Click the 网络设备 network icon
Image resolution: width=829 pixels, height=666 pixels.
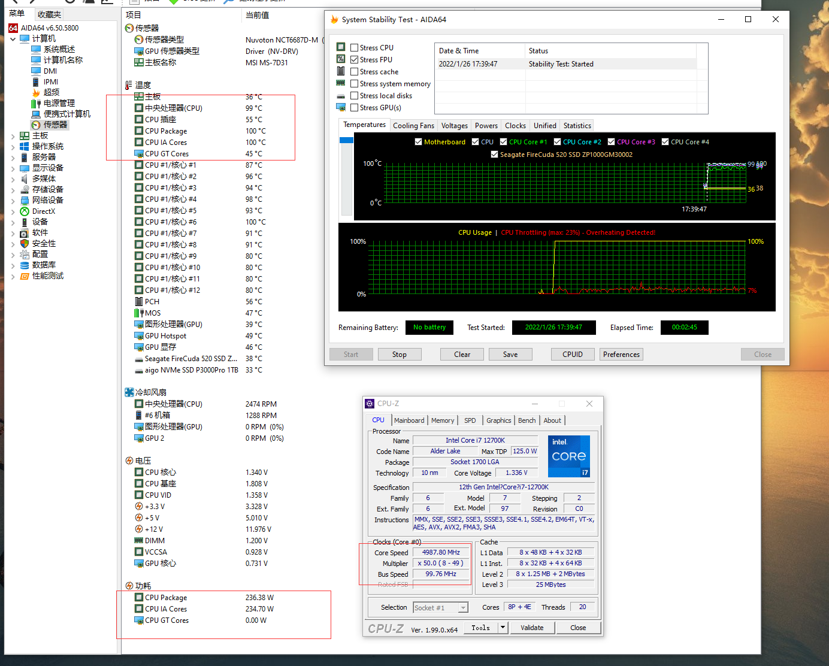(x=25, y=200)
